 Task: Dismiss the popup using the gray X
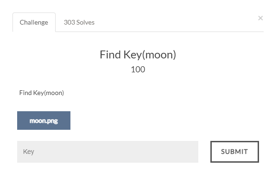260,18
